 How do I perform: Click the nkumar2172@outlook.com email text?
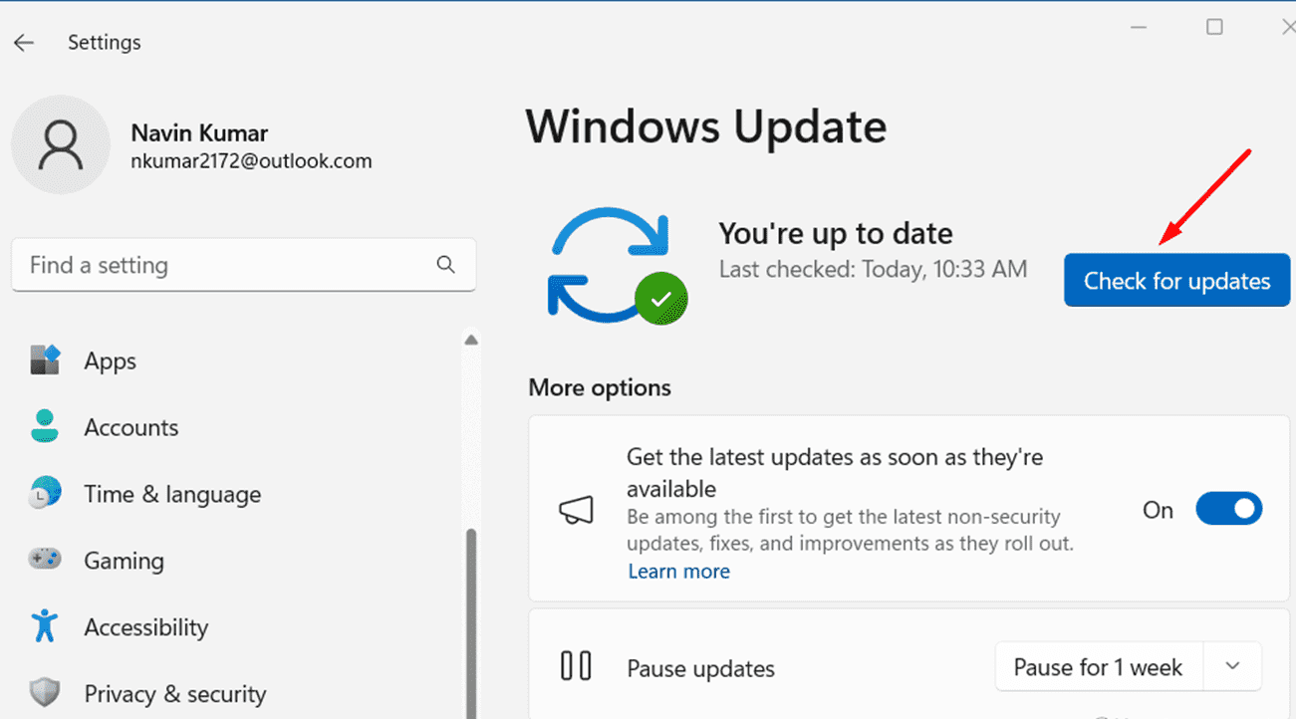click(x=251, y=160)
